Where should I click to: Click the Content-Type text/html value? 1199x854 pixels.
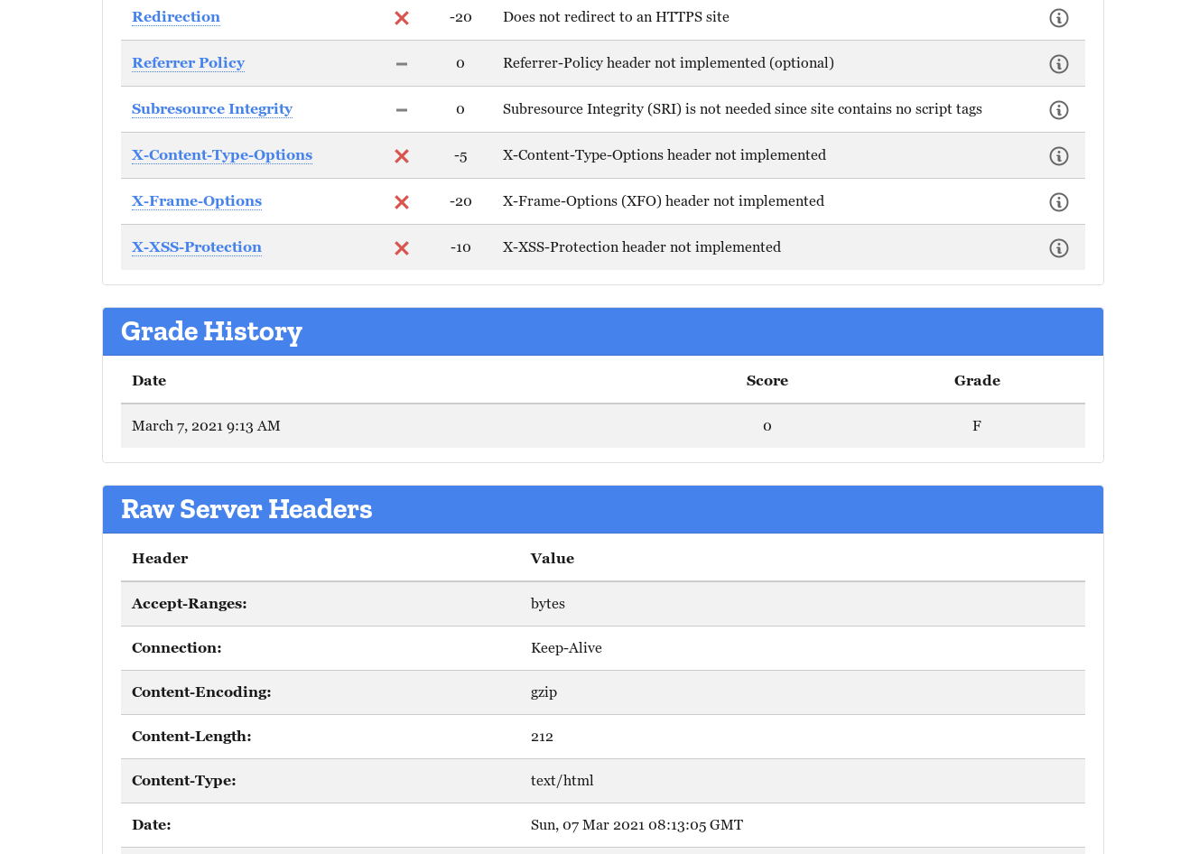pyautogui.click(x=562, y=781)
